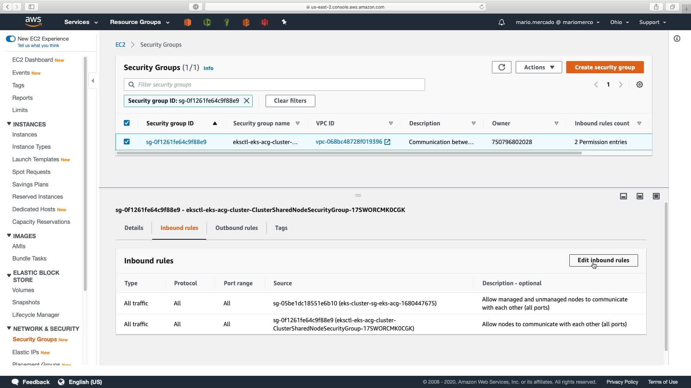Expand the Services menu
The height and width of the screenshot is (388, 691).
(x=81, y=22)
